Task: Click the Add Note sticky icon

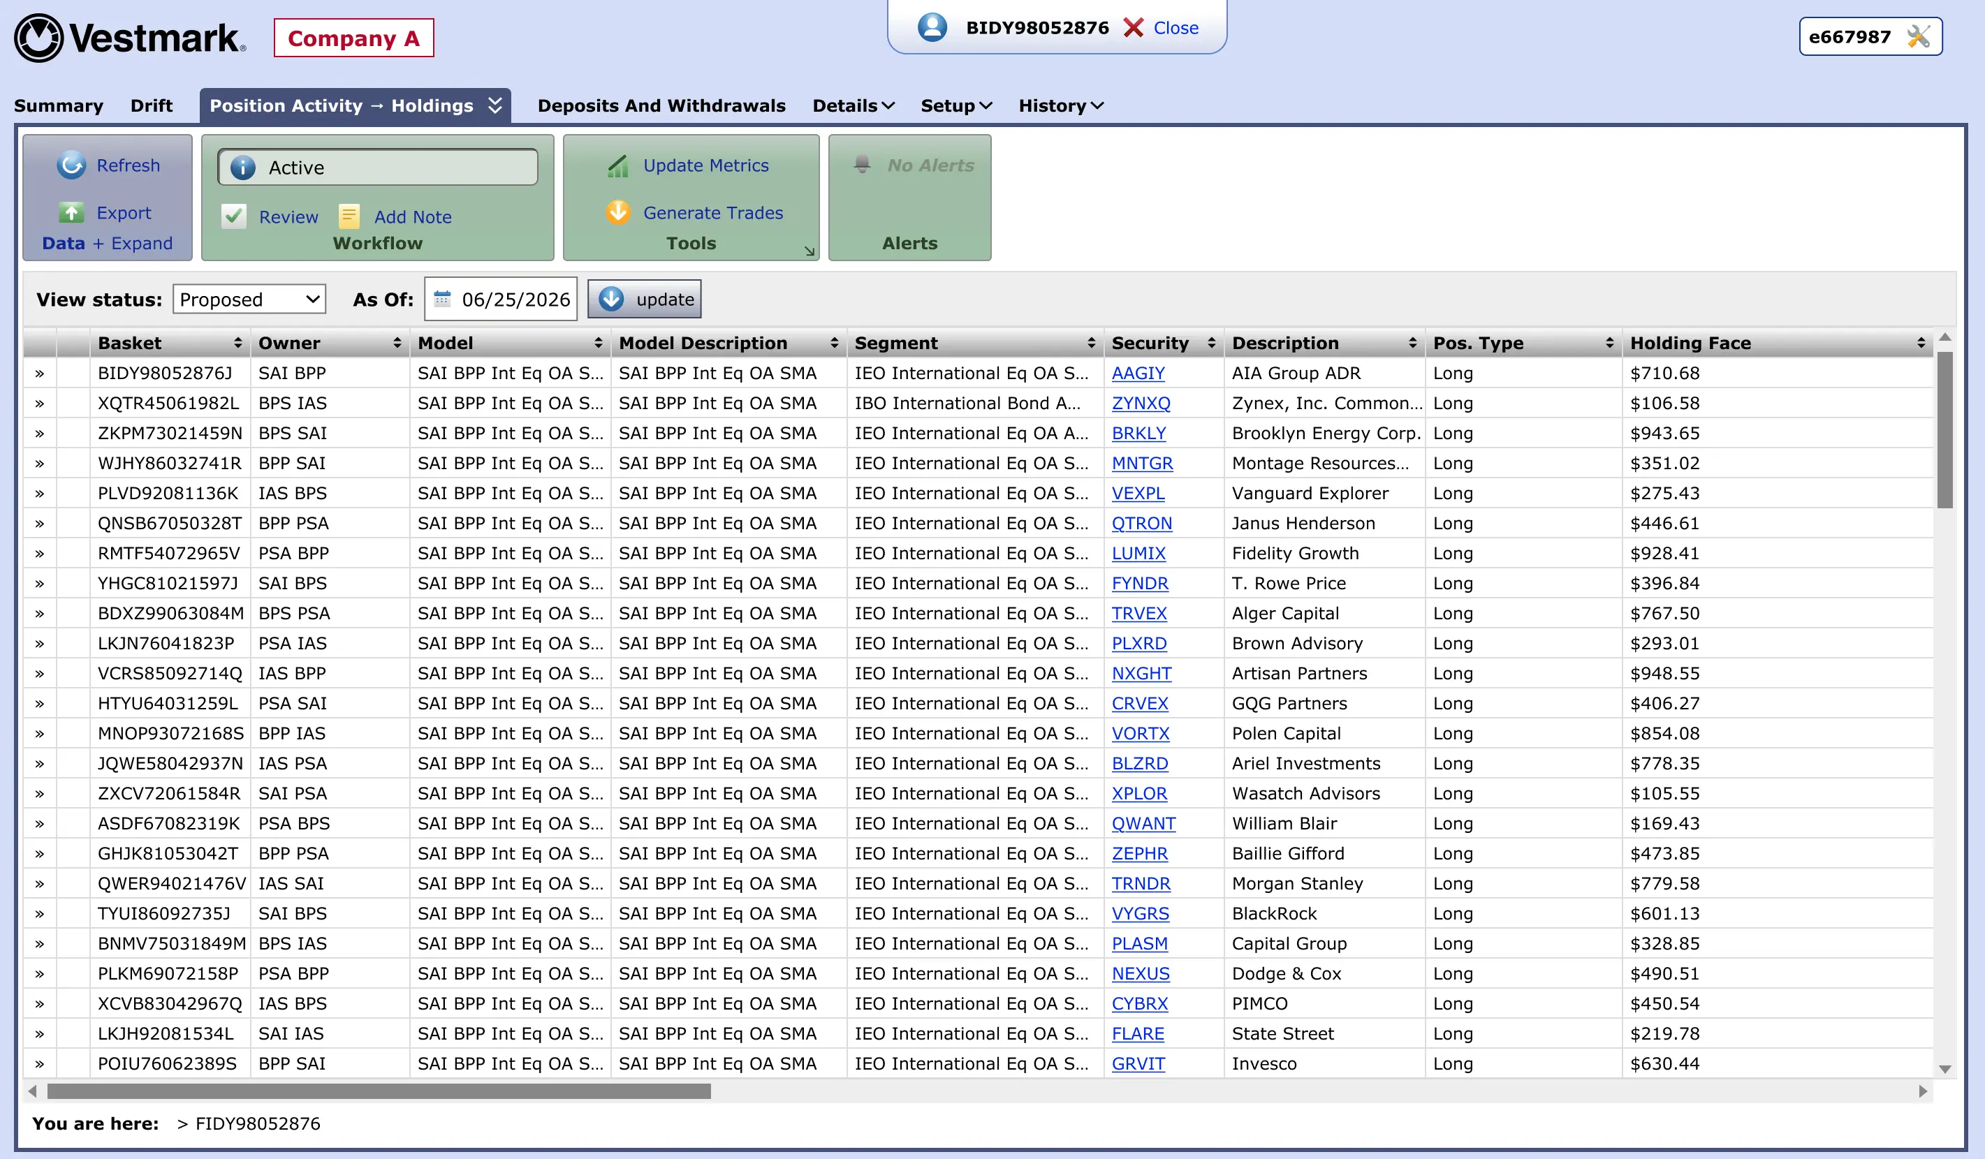Action: [349, 216]
